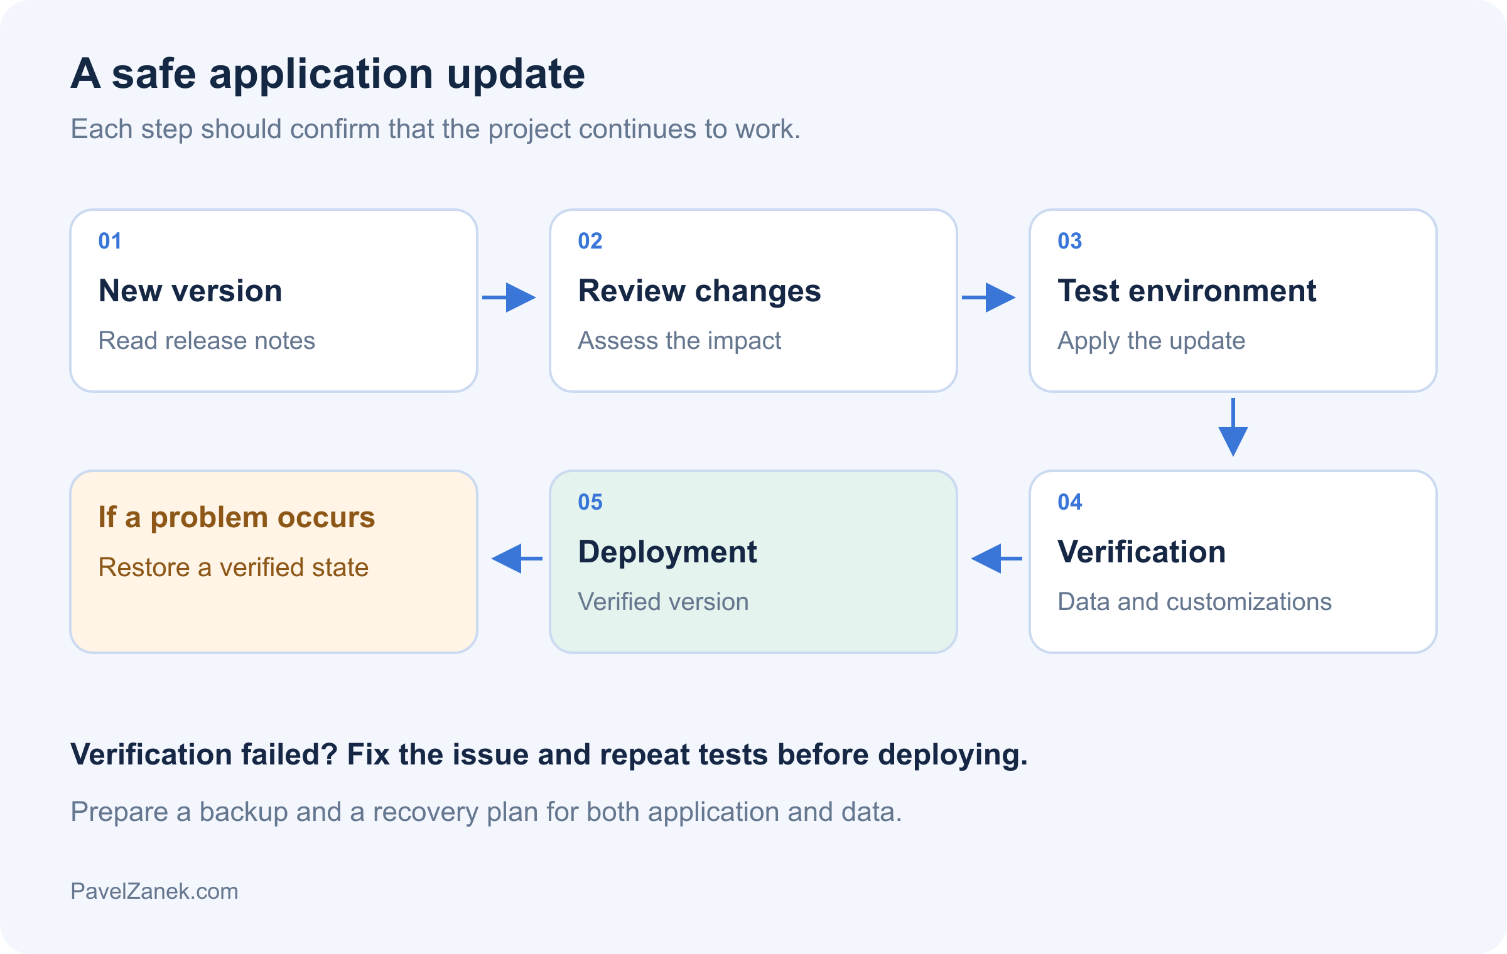Click 'Data and customizations' text

pyautogui.click(x=1194, y=602)
